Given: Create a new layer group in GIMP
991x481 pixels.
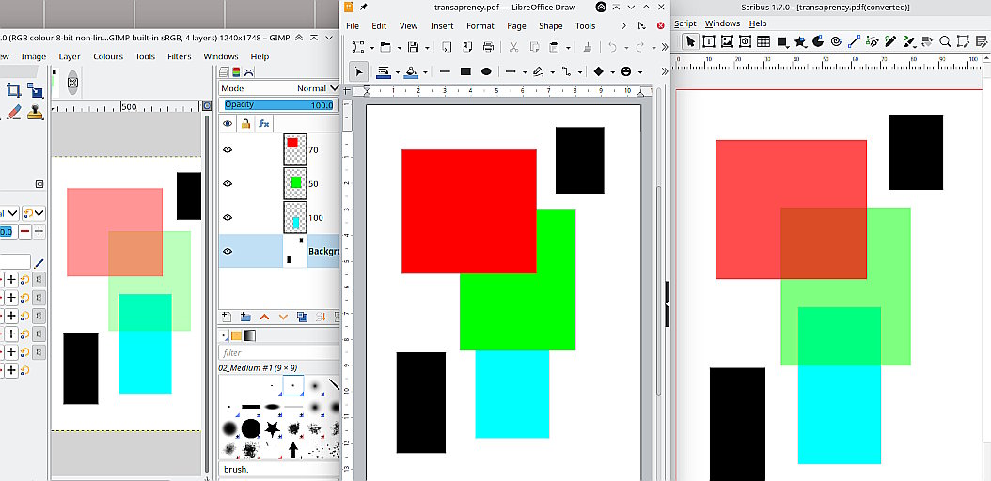Looking at the screenshot, I should (x=245, y=317).
